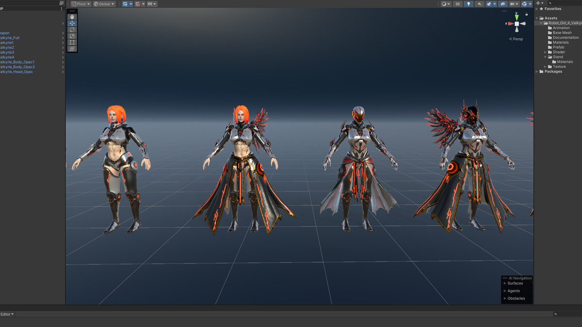
Task: Expand the Shader folder arrow
Action: point(546,52)
